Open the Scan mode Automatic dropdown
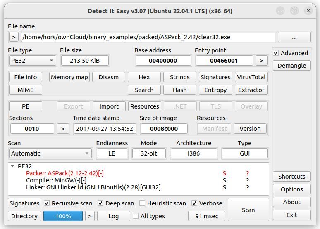 50,153
